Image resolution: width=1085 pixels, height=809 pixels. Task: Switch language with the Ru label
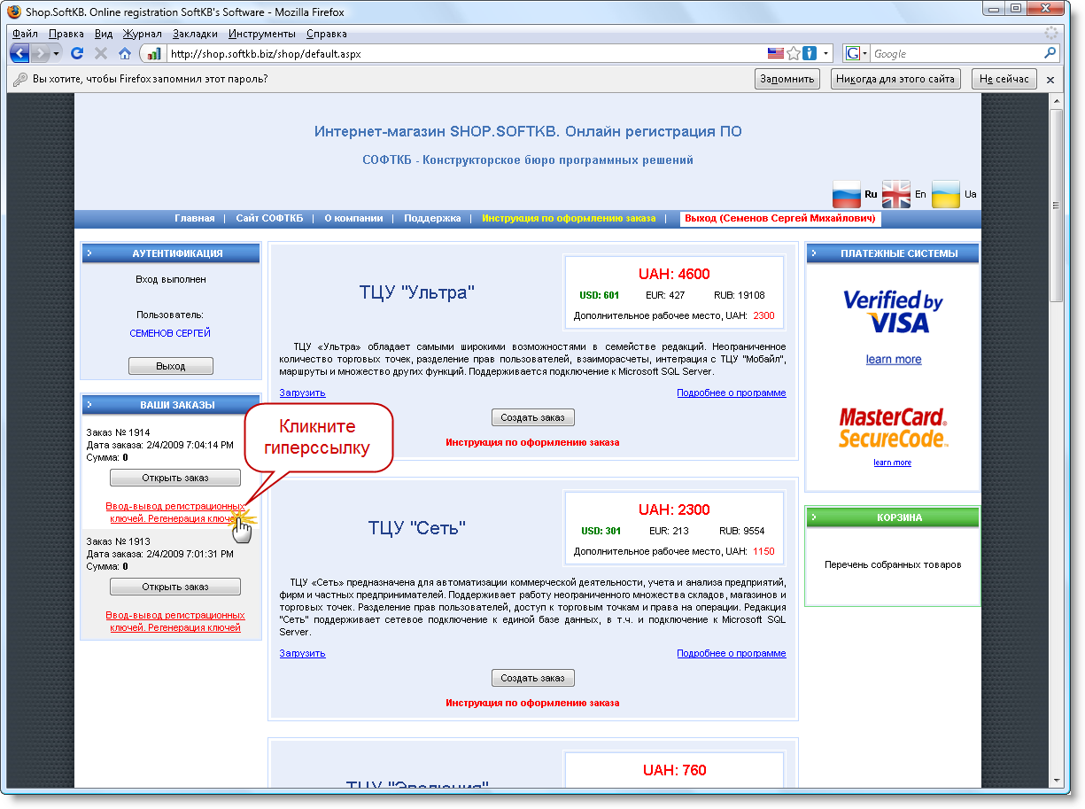tap(871, 194)
